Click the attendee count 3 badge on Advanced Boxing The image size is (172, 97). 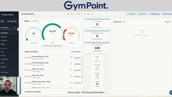click(x=71, y=57)
